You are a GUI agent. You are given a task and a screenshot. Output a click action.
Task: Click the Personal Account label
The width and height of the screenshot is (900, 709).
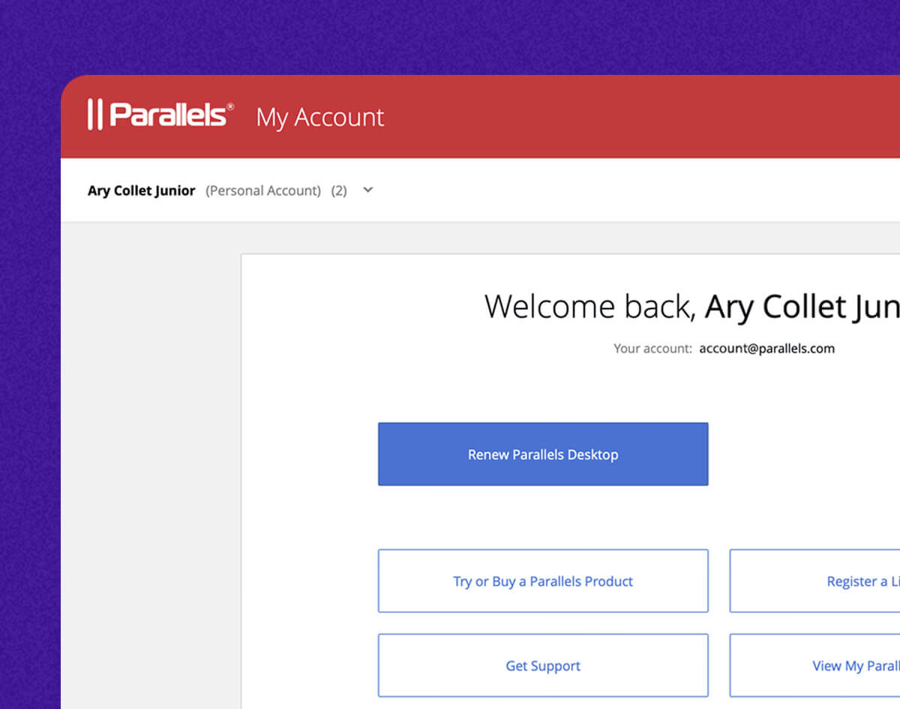tap(263, 190)
